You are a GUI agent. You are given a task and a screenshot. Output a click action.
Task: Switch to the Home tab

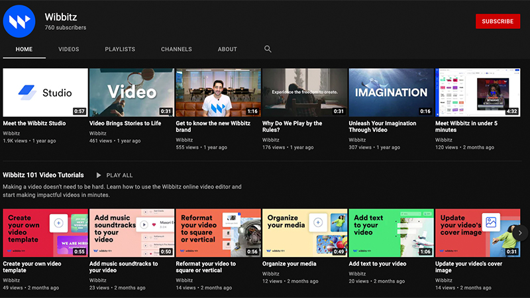click(x=24, y=49)
